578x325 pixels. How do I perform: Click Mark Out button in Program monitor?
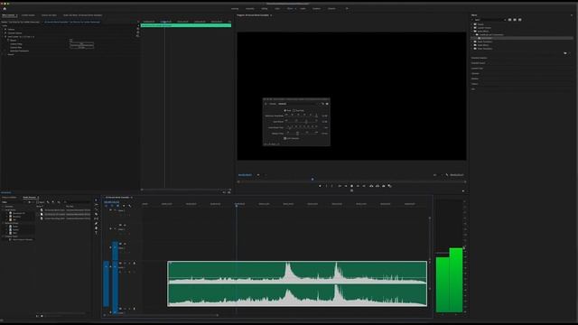coord(332,186)
